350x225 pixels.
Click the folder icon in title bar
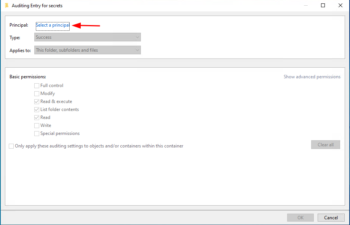(7, 5)
